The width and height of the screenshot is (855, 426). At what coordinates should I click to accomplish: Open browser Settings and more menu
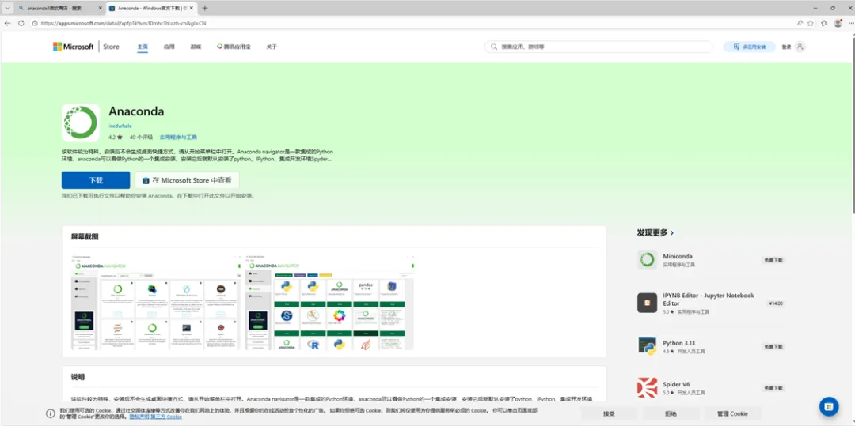(x=850, y=24)
